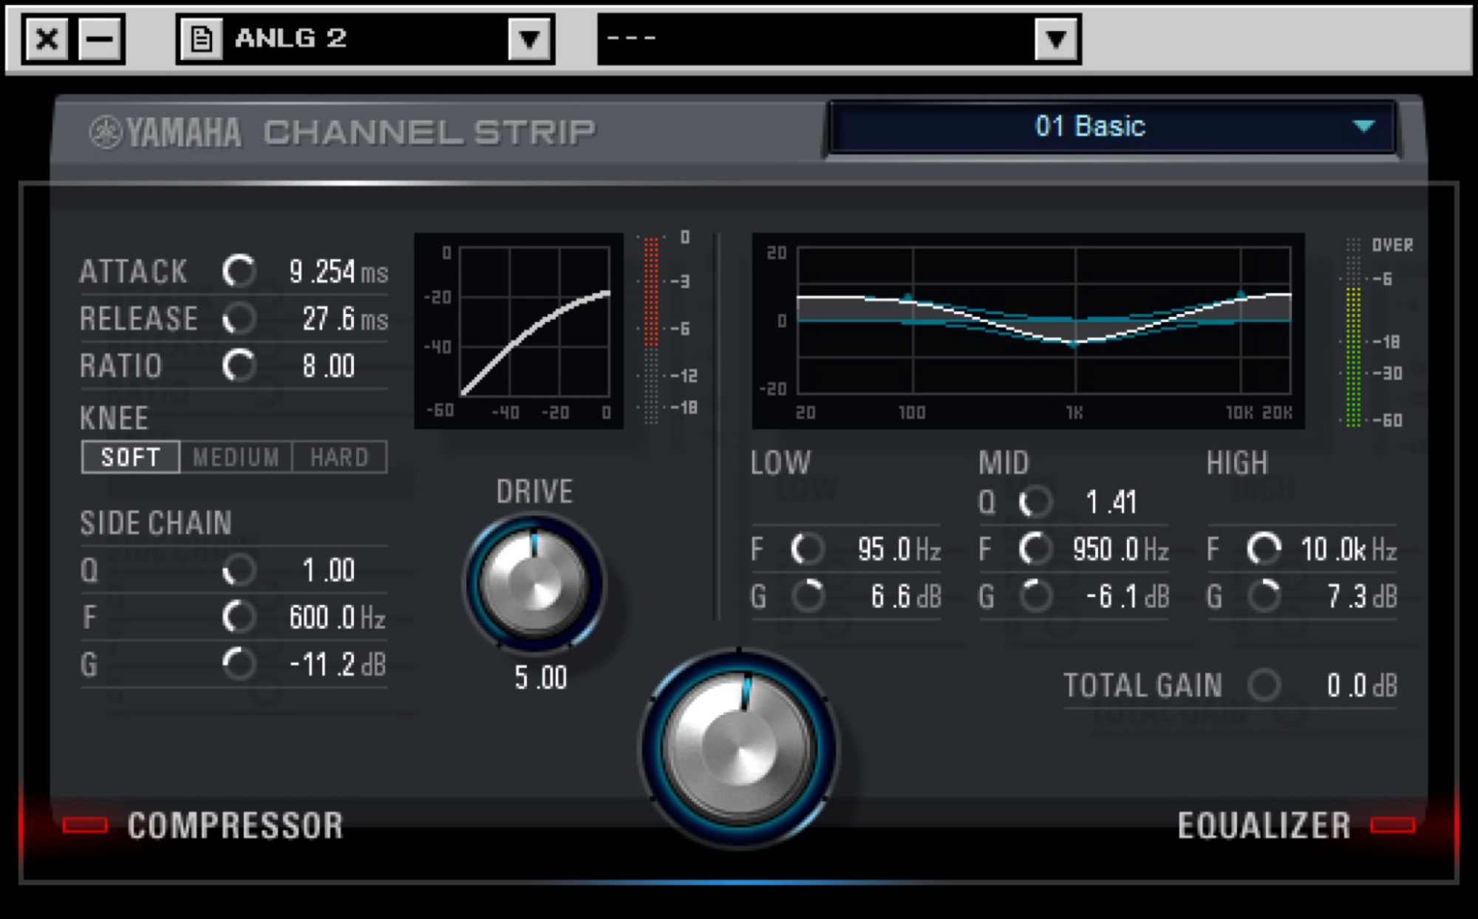The height and width of the screenshot is (919, 1478).
Task: Click the drive value 5.00
Action: click(540, 677)
